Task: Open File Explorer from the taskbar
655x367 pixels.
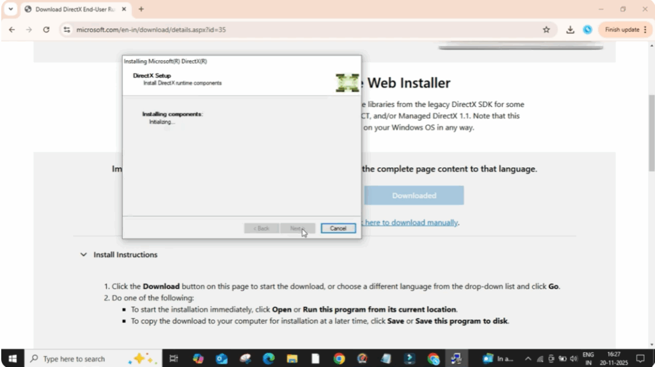Action: pyautogui.click(x=292, y=359)
